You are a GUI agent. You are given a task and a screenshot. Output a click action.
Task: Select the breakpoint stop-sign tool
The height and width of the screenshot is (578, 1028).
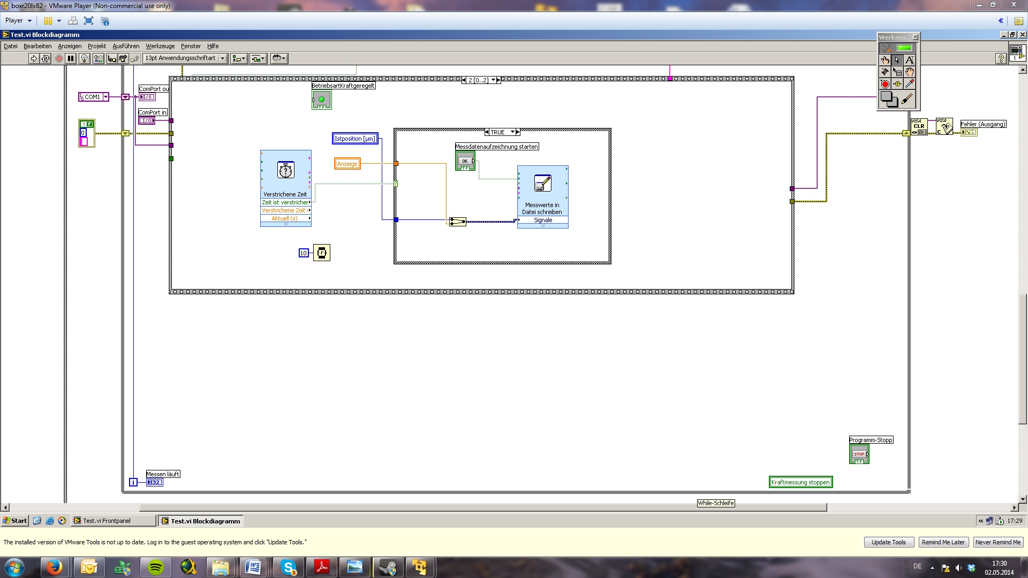[x=885, y=84]
